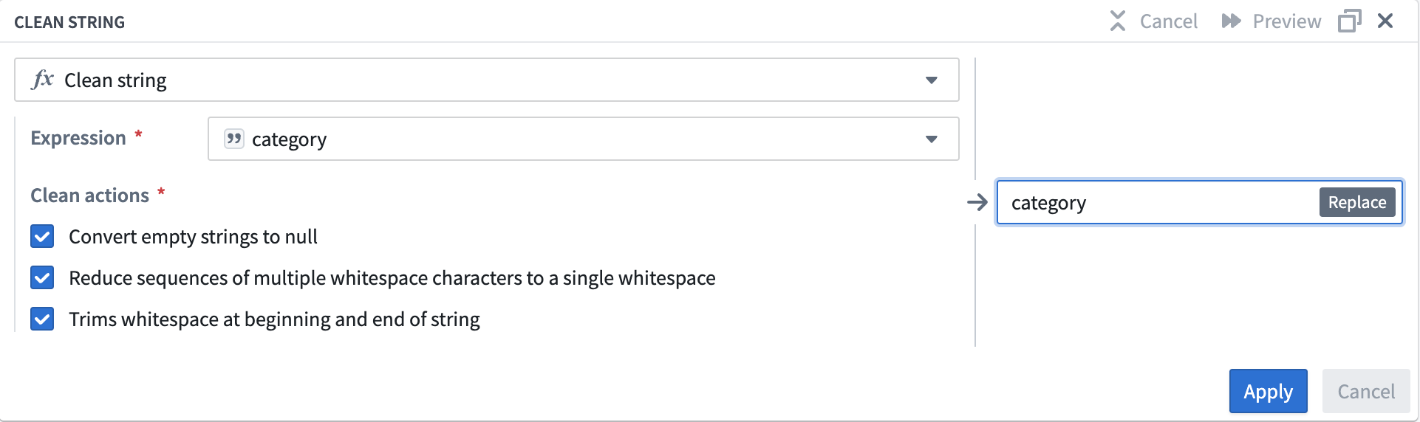Click the Preview label in header
Screen dimensions: 1420x422
[x=1286, y=21]
